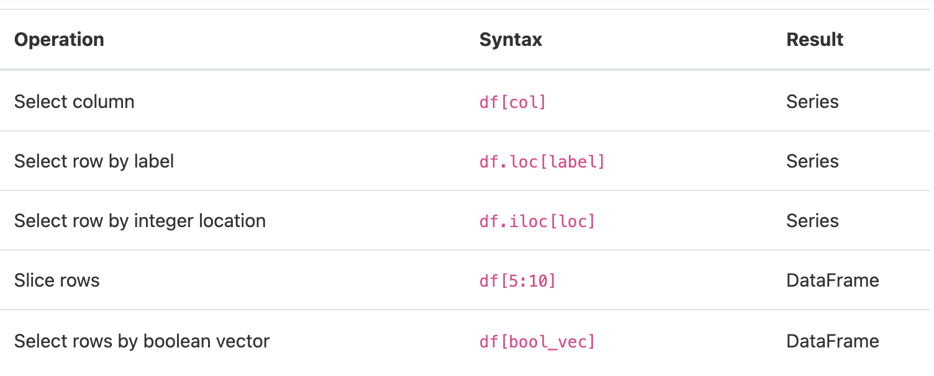Click the "Select column" operation cell

(x=75, y=102)
